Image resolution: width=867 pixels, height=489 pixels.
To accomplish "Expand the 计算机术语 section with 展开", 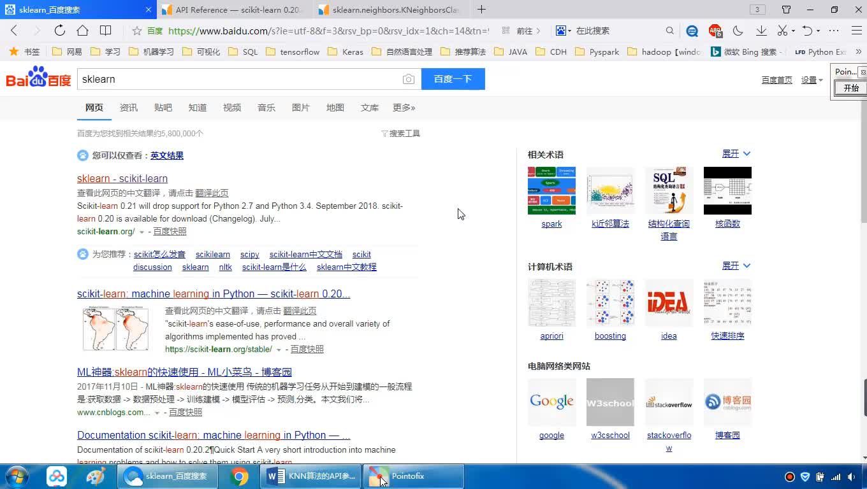I will [736, 266].
